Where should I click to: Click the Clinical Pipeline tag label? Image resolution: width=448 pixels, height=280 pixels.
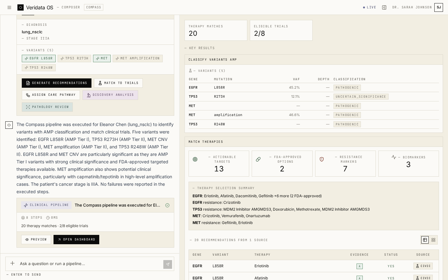pyautogui.click(x=46, y=205)
